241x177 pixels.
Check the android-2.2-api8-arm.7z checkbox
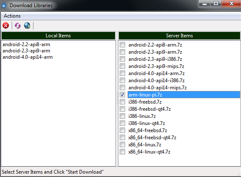click(122, 45)
